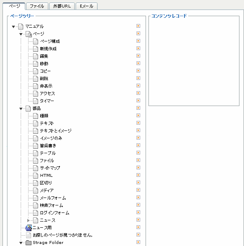This screenshot has height=246, width=244.
Task: Click the page icon next to サイトマップ
Action: point(36,168)
